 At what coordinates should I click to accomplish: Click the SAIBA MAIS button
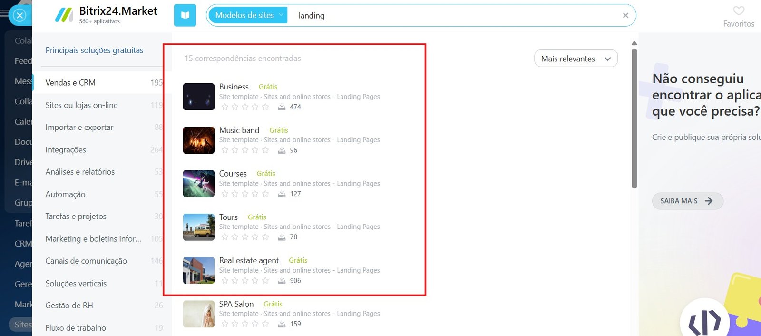point(687,201)
